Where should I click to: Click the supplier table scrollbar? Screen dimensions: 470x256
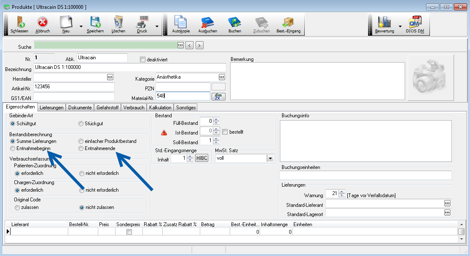coord(461,232)
